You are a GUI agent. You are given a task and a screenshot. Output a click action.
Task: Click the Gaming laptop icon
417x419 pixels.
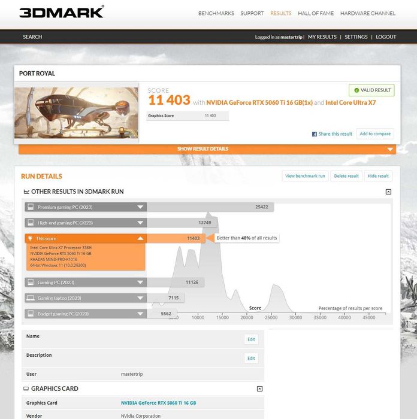[31, 298]
